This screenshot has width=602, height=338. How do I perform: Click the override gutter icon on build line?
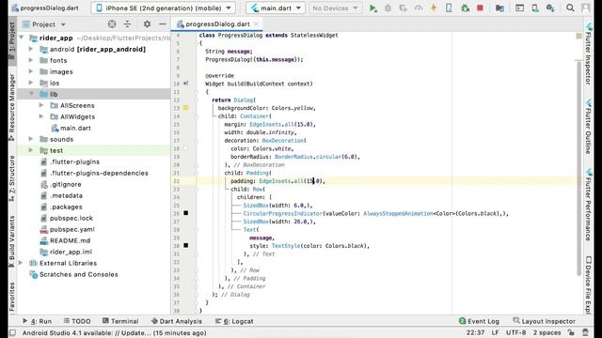pyautogui.click(x=186, y=84)
